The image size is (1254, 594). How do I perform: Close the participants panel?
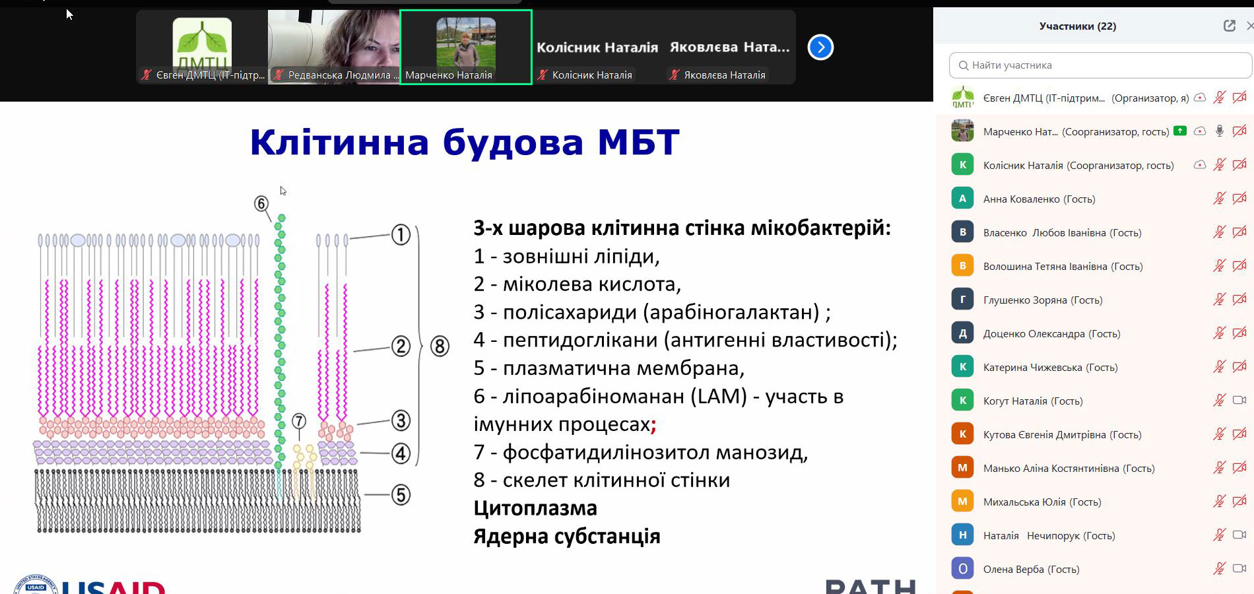tap(1249, 26)
